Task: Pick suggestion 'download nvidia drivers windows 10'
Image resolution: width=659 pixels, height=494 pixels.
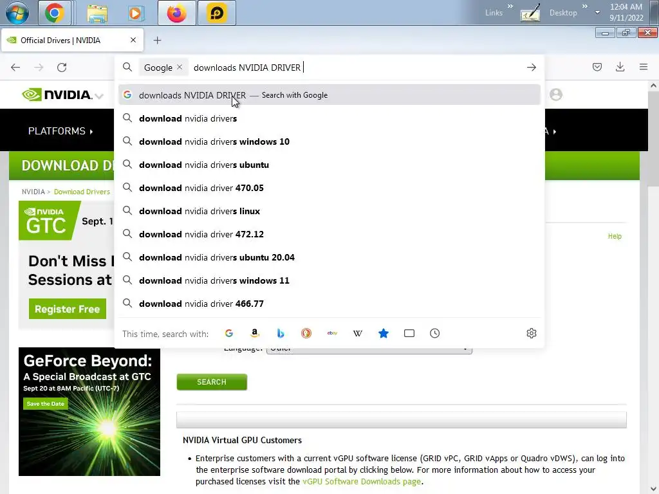Action: click(x=329, y=142)
